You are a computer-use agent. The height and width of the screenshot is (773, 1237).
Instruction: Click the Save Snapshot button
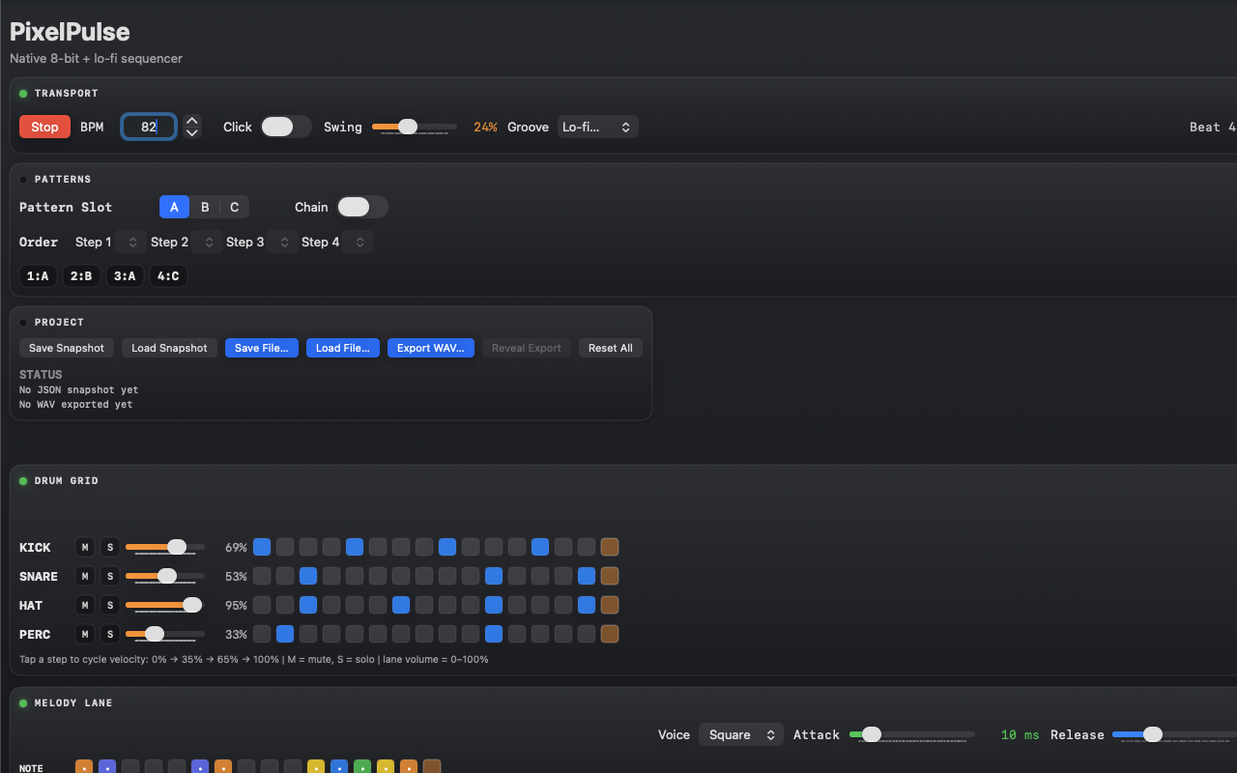(x=67, y=348)
